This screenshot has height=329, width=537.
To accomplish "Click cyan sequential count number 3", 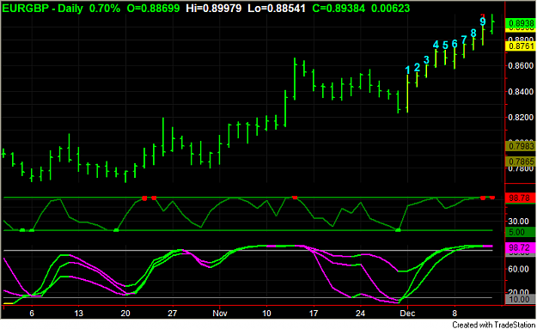I will (x=426, y=60).
